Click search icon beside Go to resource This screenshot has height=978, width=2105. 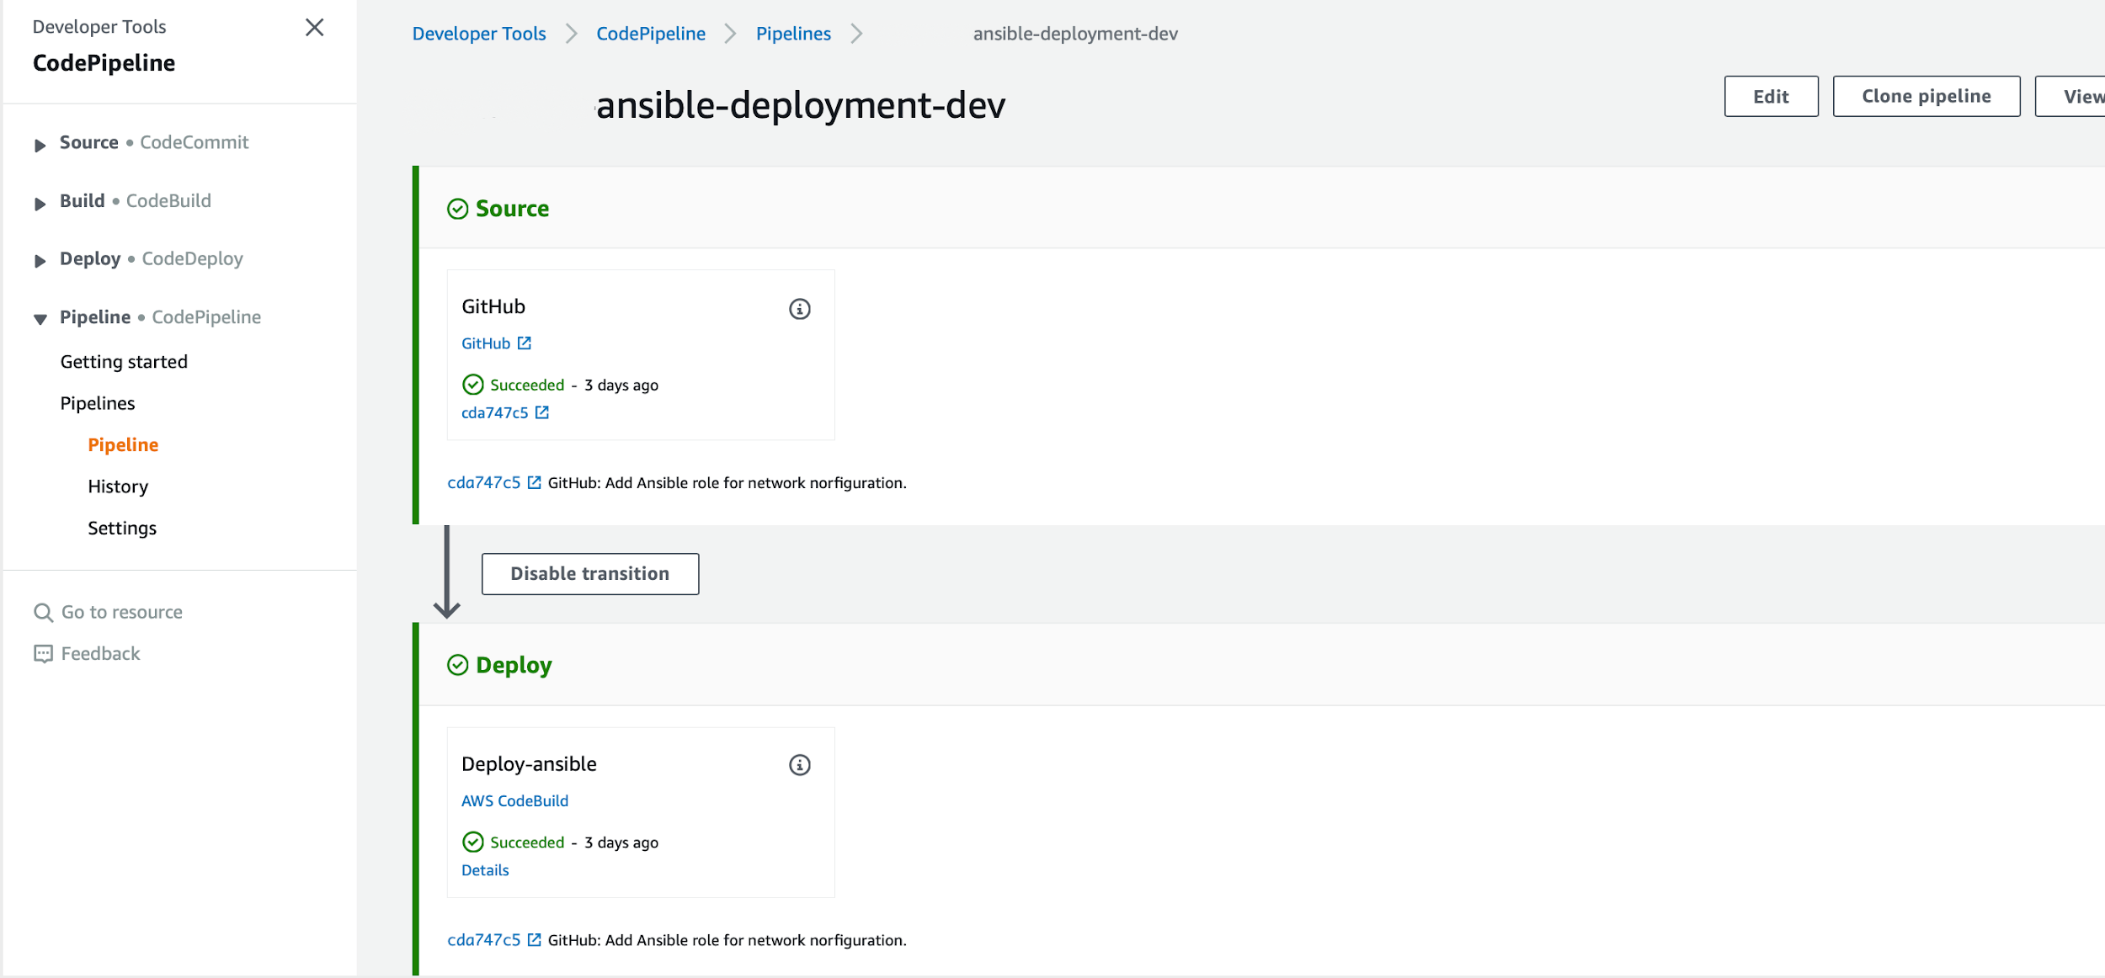click(x=43, y=613)
